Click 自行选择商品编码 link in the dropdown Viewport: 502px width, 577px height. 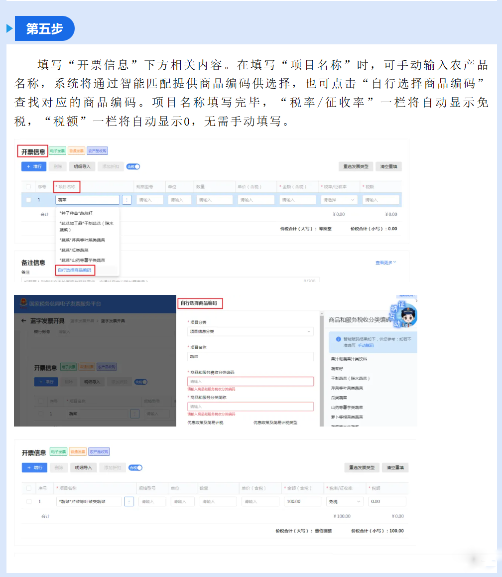tap(75, 270)
